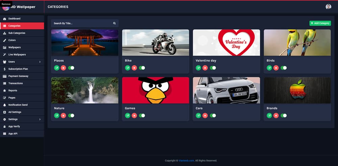Open Ad Settings in the sidebar

(22, 112)
